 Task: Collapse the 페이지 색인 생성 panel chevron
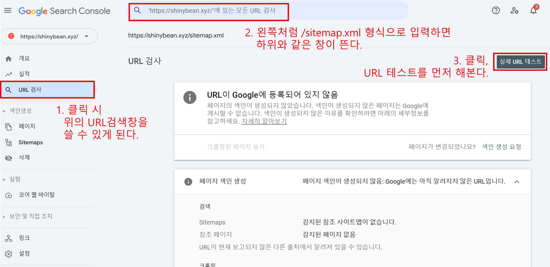pyautogui.click(x=517, y=182)
